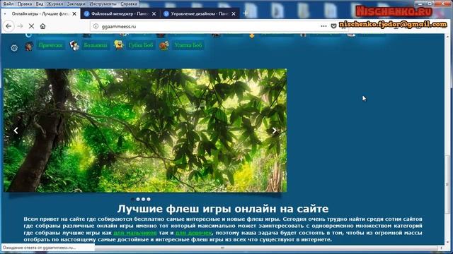
Task: Open the Справка menu
Action: point(129,4)
